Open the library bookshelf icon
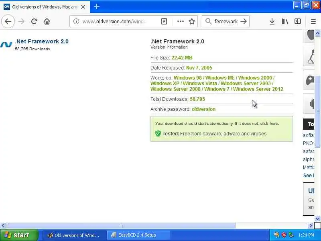The image size is (321, 241). point(285,21)
